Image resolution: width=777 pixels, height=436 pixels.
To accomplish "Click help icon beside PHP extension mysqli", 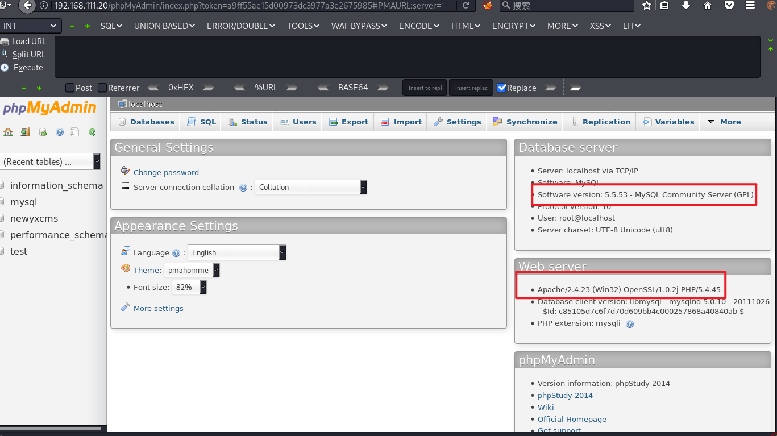I will click(630, 324).
